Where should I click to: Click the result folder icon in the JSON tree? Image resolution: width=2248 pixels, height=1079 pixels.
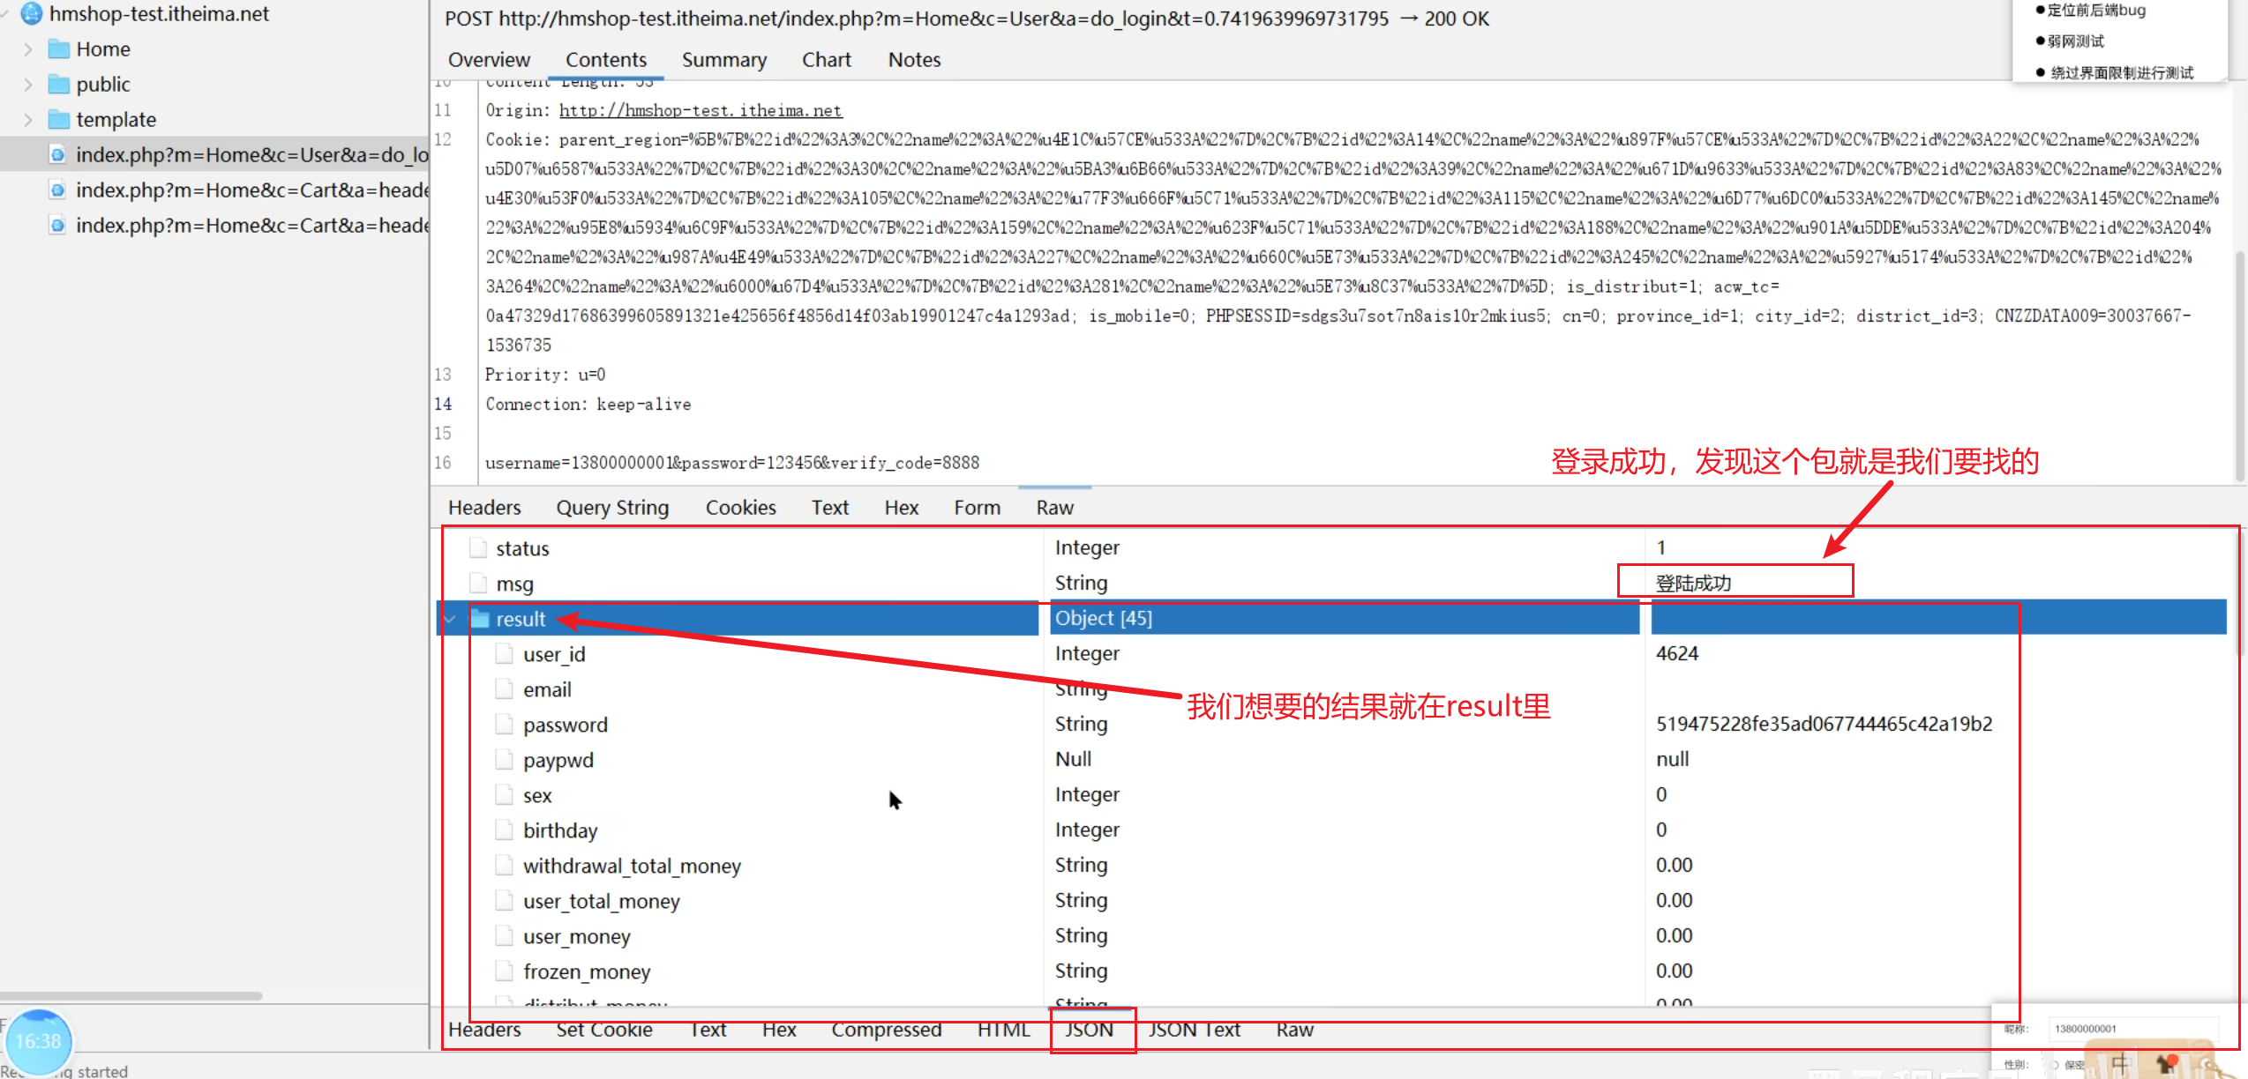coord(480,619)
